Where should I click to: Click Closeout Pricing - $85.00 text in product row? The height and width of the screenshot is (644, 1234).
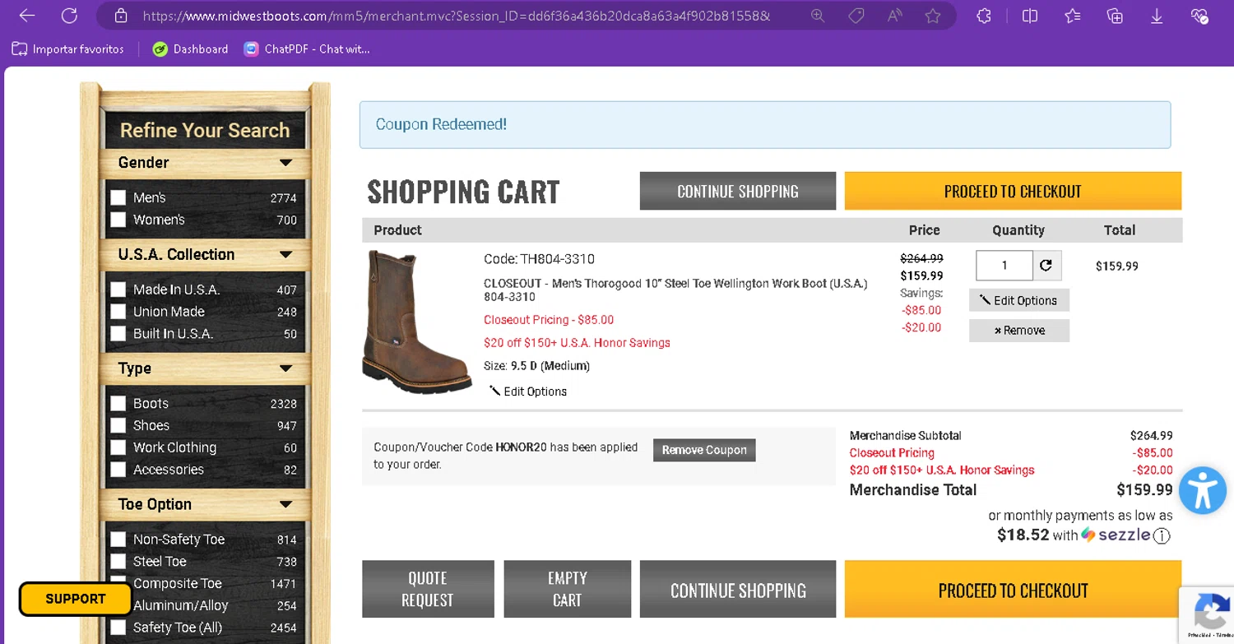(x=549, y=320)
